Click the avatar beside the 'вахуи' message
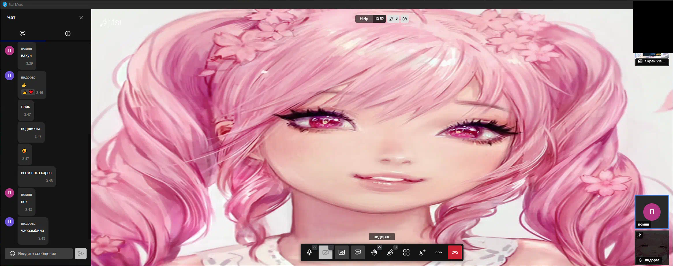The image size is (673, 266). [x=10, y=50]
